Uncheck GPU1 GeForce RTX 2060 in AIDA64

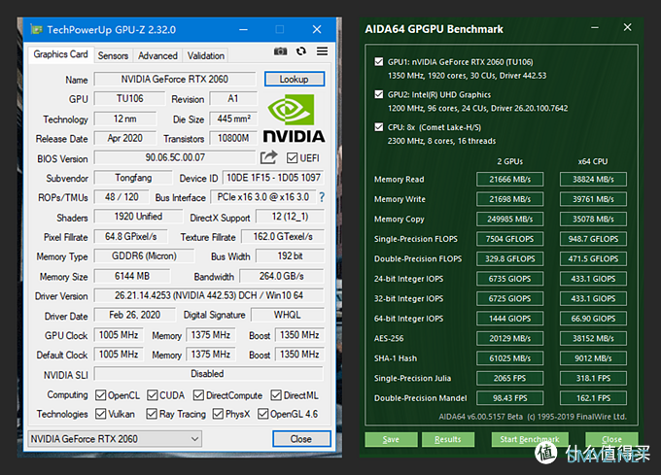pyautogui.click(x=378, y=61)
